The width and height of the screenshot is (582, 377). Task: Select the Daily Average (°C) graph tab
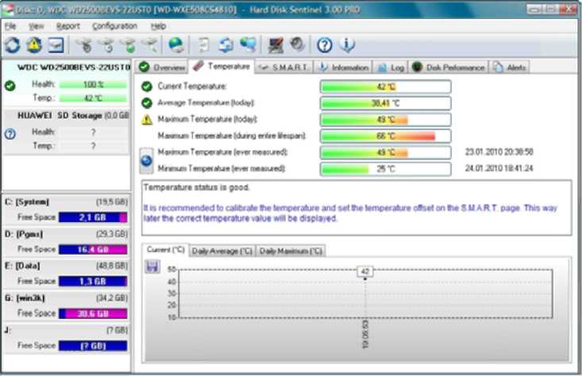pos(222,252)
